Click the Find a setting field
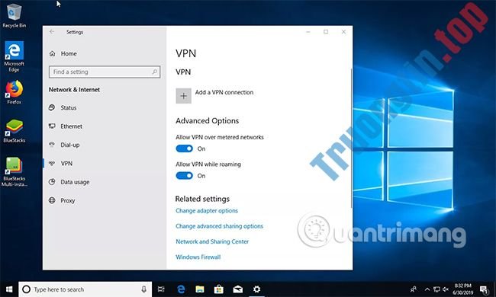The image size is (496, 297). (105, 72)
